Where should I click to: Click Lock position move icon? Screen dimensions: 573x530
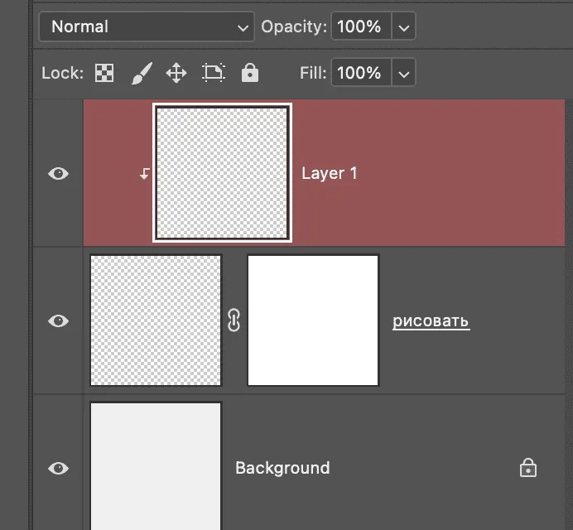click(x=176, y=73)
